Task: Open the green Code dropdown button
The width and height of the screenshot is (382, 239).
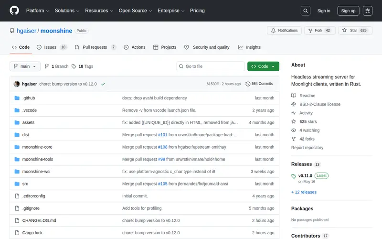Action: (x=263, y=66)
